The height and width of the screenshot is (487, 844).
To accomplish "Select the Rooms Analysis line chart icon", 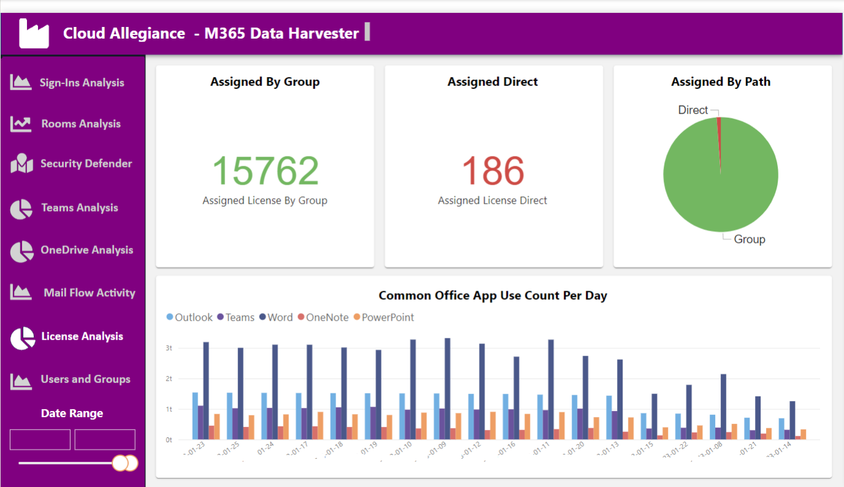I will point(21,124).
